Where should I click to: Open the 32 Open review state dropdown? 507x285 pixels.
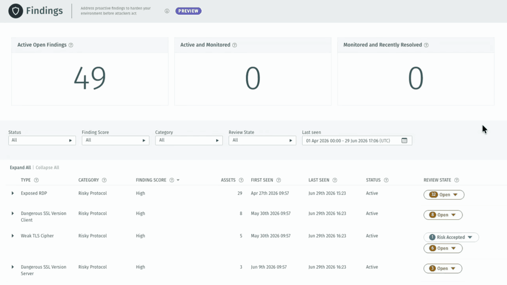(x=444, y=195)
